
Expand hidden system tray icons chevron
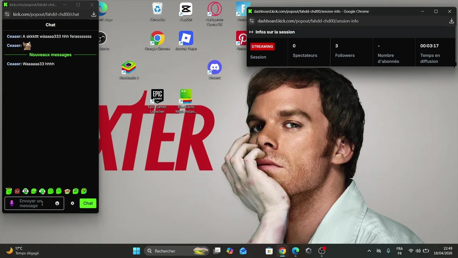(369, 251)
